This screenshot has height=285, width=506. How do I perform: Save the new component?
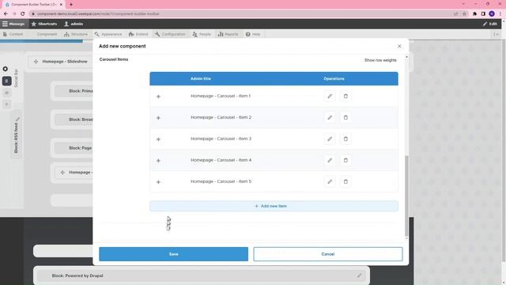pyautogui.click(x=174, y=254)
